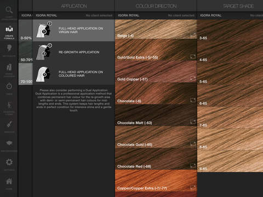
Task: Open the product tubes sidebar icon
Action: (9, 67)
